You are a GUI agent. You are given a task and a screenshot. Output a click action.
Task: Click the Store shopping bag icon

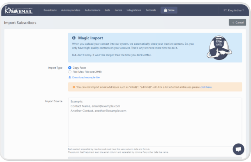pos(165,10)
